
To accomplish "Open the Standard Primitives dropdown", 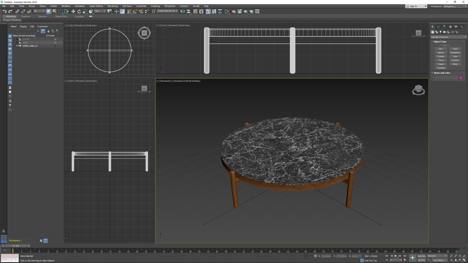I will tap(448, 37).
